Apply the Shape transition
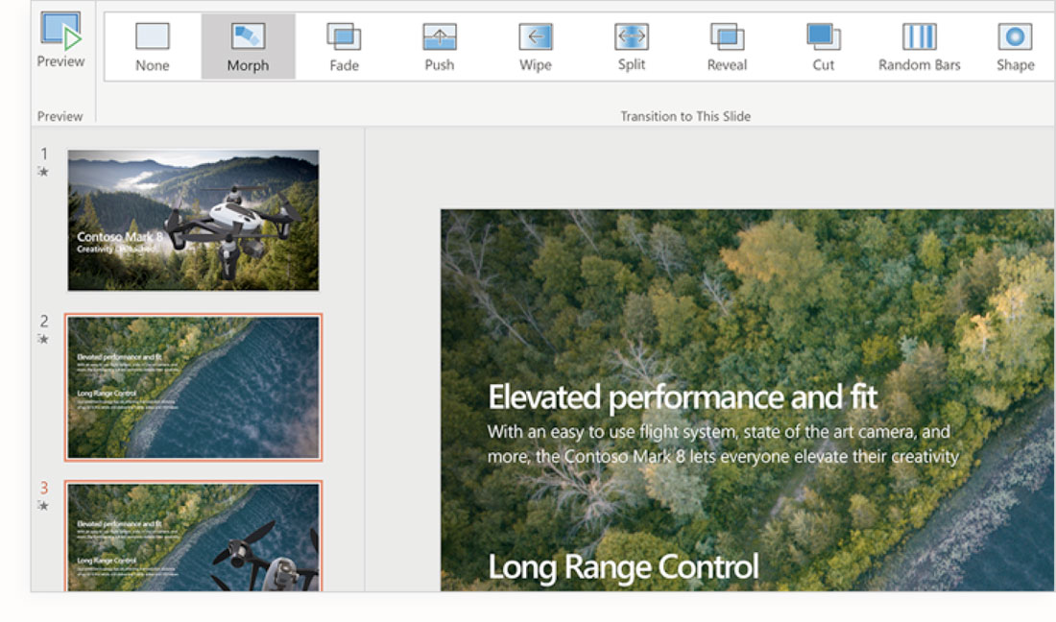1056x622 pixels. click(x=1015, y=46)
